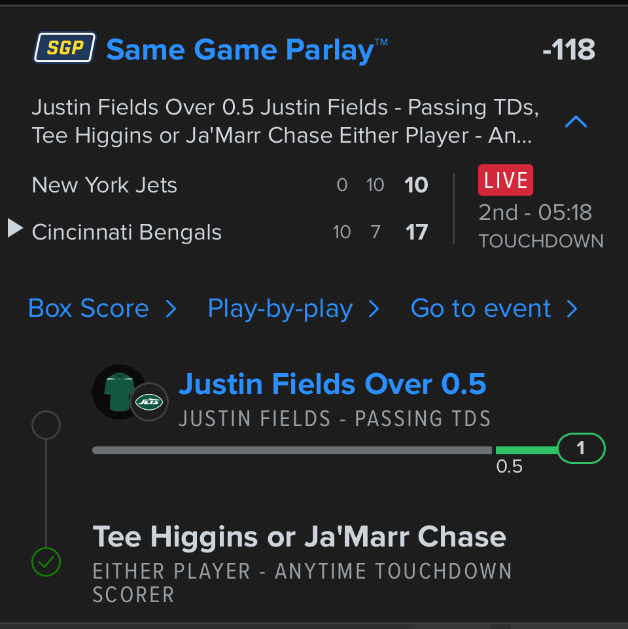Open the Play-by-play link
The image size is (628, 629).
pos(293,308)
